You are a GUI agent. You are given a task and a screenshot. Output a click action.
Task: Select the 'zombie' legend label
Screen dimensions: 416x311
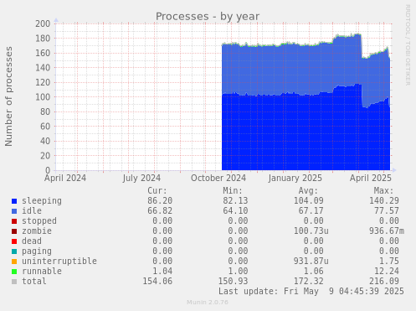pos(37,231)
